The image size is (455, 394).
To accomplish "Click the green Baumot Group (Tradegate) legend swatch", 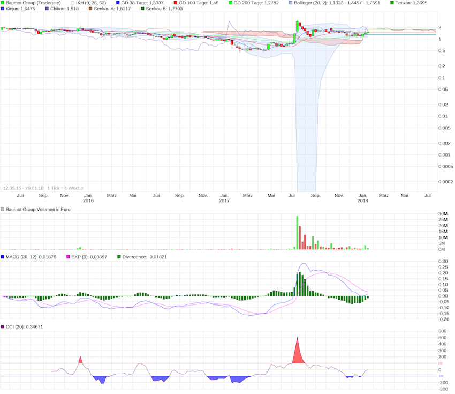I will [x=2, y=3].
